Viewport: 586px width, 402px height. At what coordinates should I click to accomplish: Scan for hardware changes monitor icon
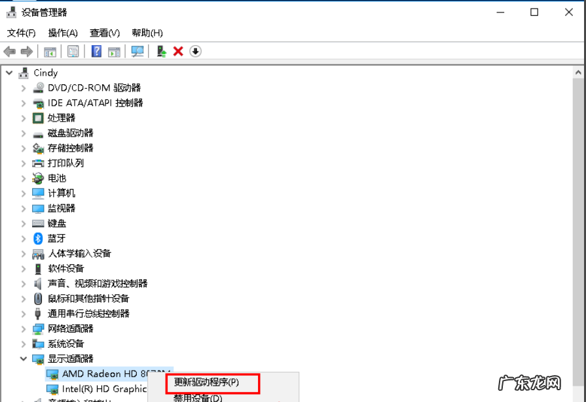click(x=137, y=52)
